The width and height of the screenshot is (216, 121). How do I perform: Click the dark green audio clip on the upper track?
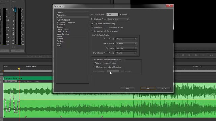tap(28, 78)
